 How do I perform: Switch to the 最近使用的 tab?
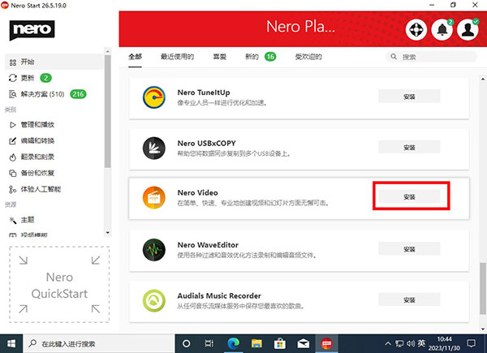(177, 57)
